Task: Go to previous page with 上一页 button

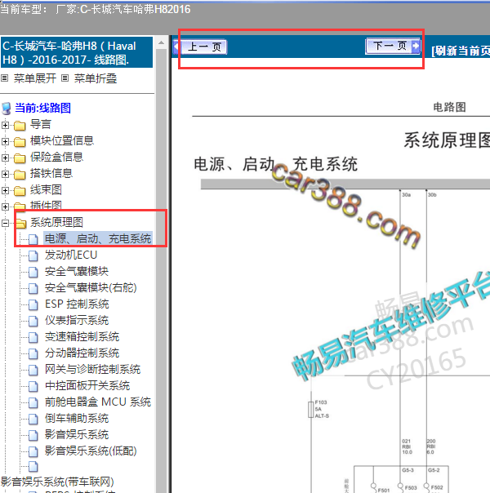Action: pos(200,47)
